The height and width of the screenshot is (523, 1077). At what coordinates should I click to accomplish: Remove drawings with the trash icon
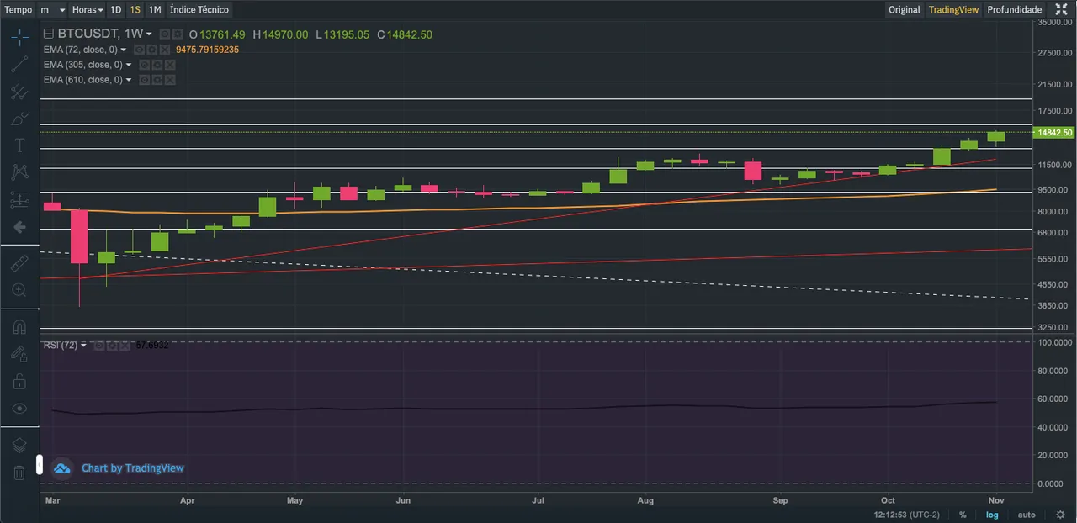pyautogui.click(x=19, y=473)
